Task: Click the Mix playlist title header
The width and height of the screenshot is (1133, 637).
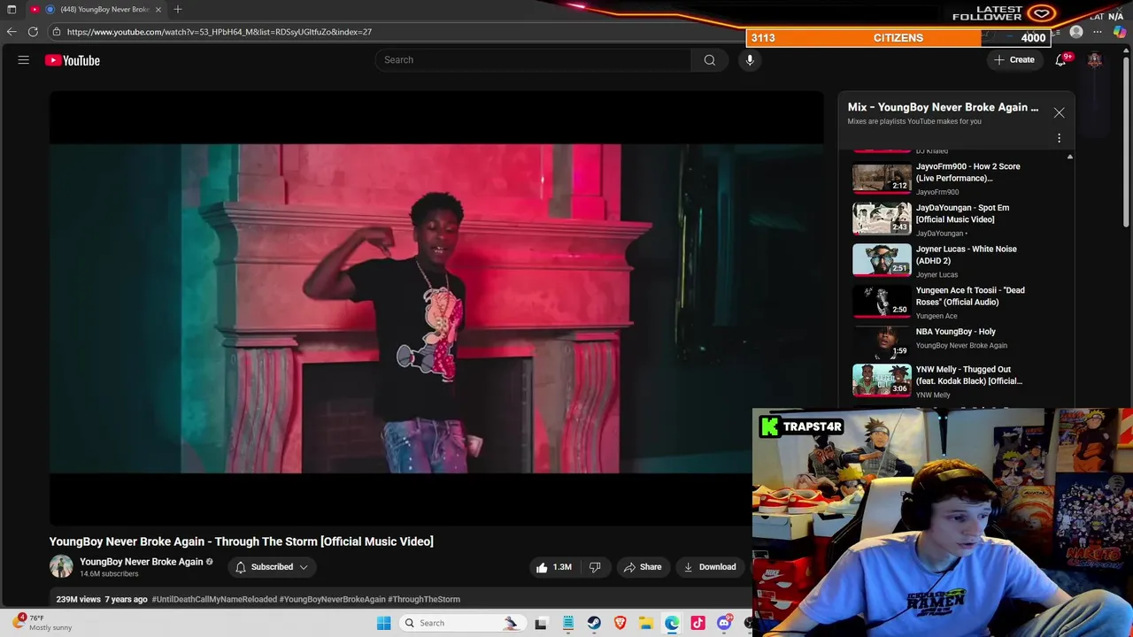Action: [x=943, y=107]
